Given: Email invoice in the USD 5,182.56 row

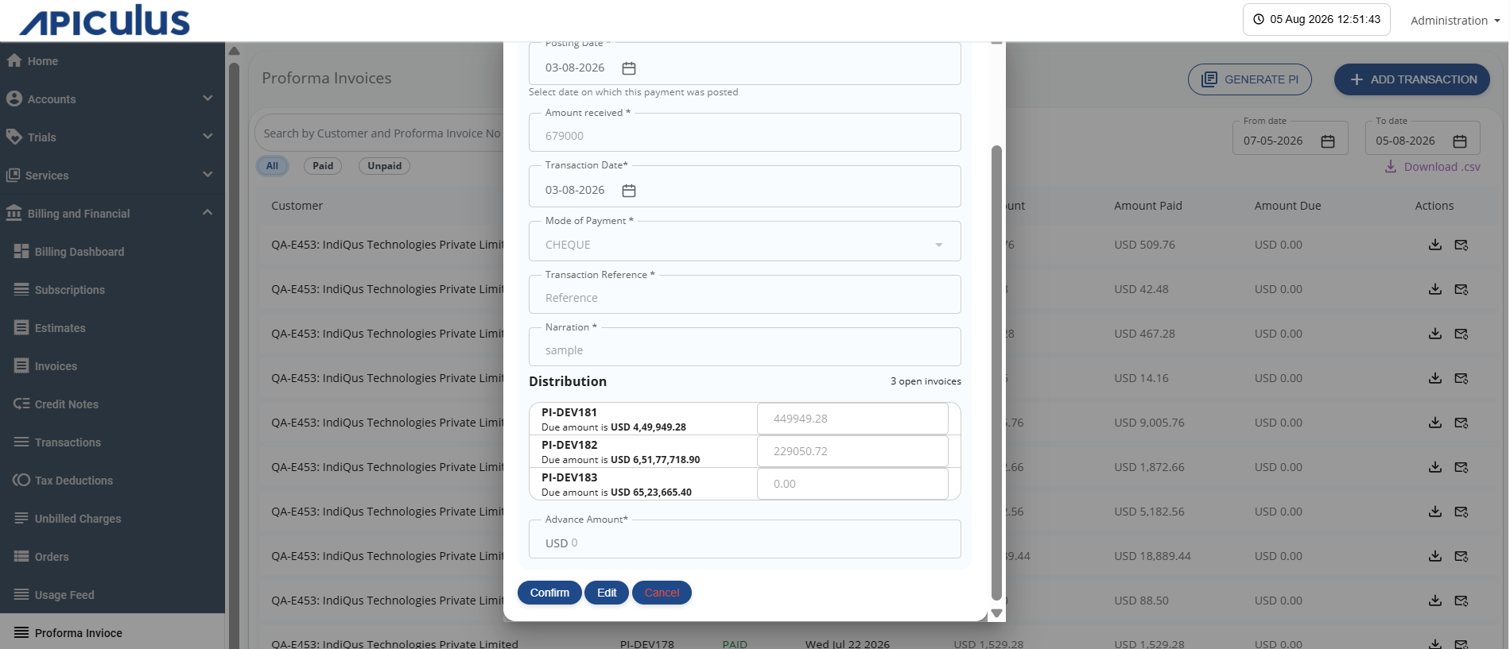Looking at the screenshot, I should tap(1461, 512).
